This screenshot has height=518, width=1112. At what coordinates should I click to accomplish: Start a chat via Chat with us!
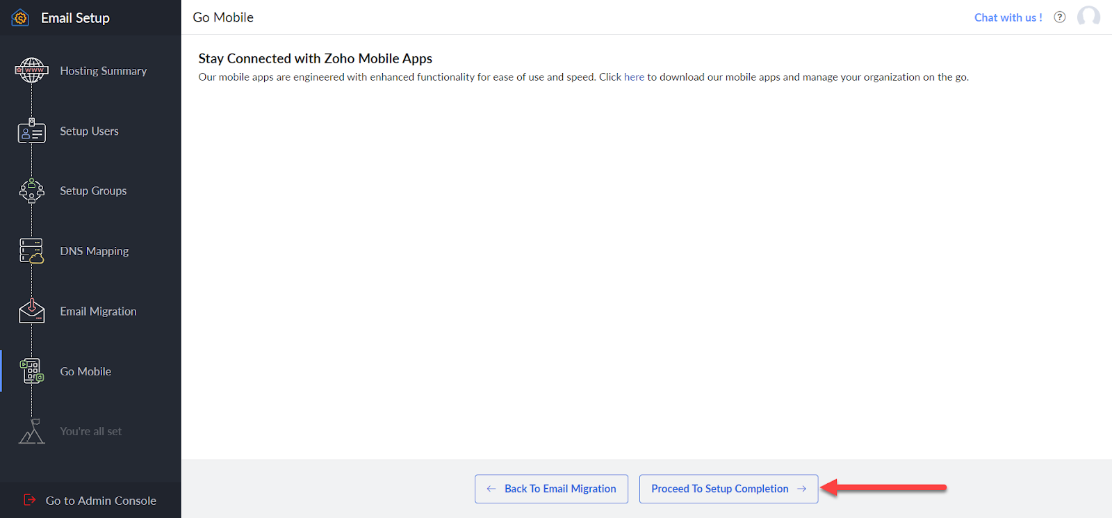pos(1008,17)
